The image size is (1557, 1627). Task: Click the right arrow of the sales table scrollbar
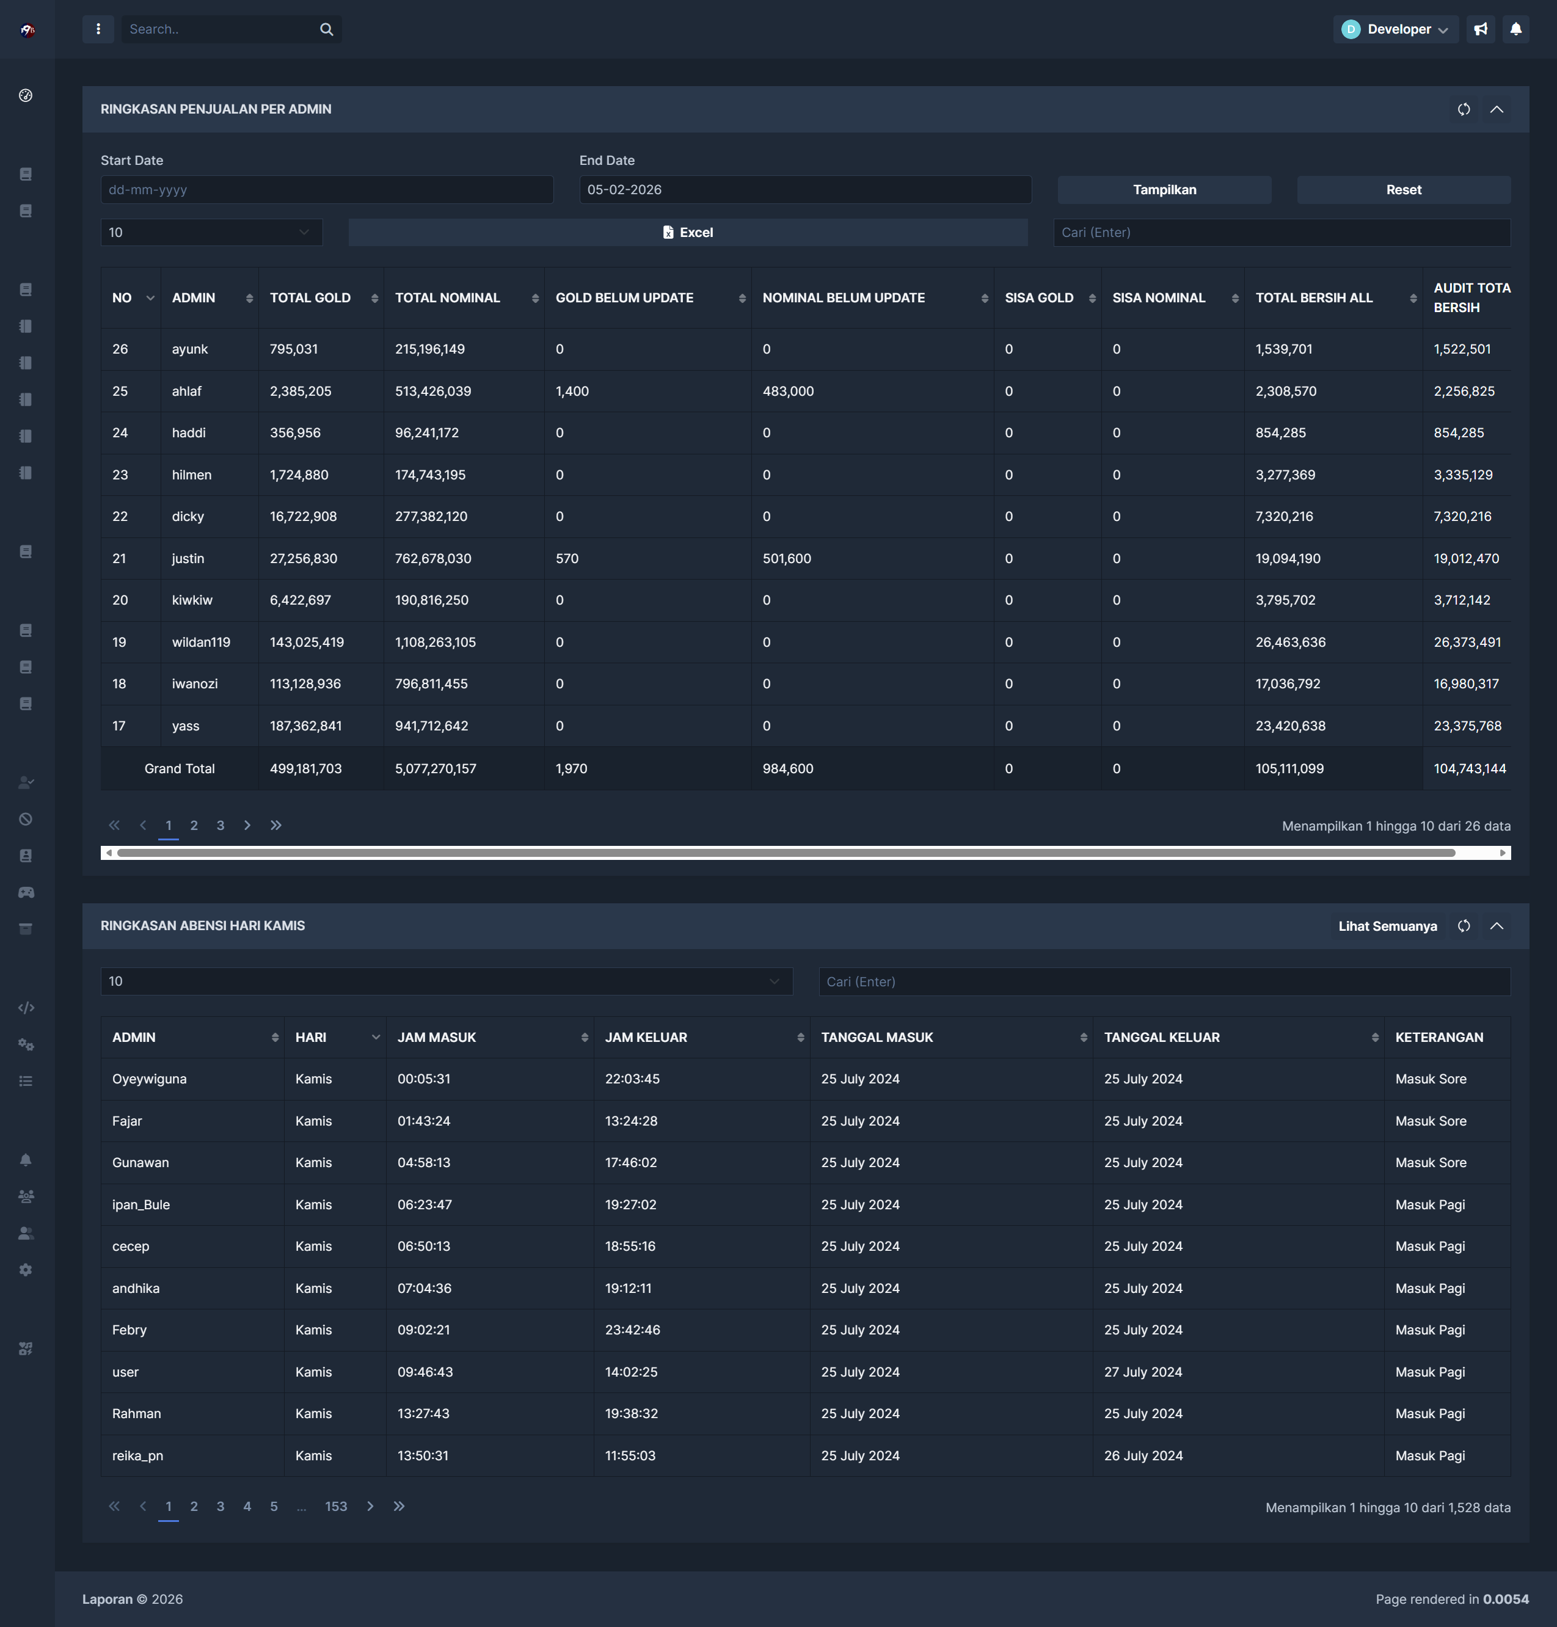pyautogui.click(x=1503, y=853)
